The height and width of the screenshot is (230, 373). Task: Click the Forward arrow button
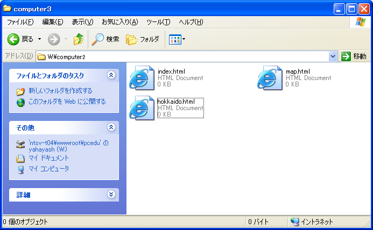coord(54,39)
